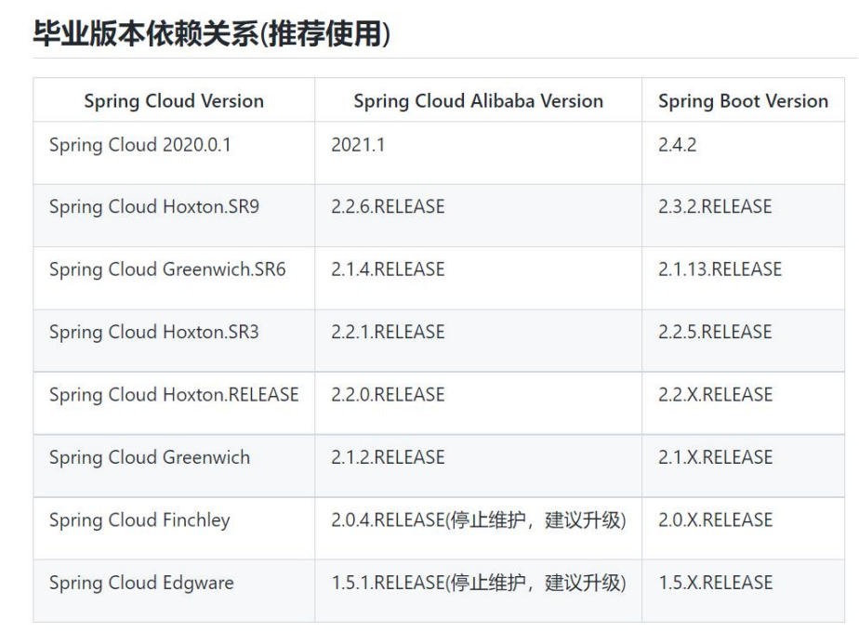This screenshot has height=631, width=859.
Task: Select the Spring Cloud Finchley cell
Action: (139, 520)
